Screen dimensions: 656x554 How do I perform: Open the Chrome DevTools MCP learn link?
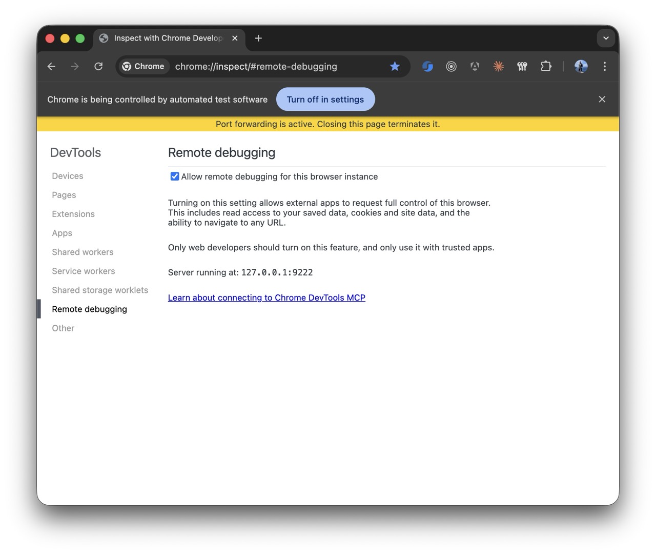(266, 298)
